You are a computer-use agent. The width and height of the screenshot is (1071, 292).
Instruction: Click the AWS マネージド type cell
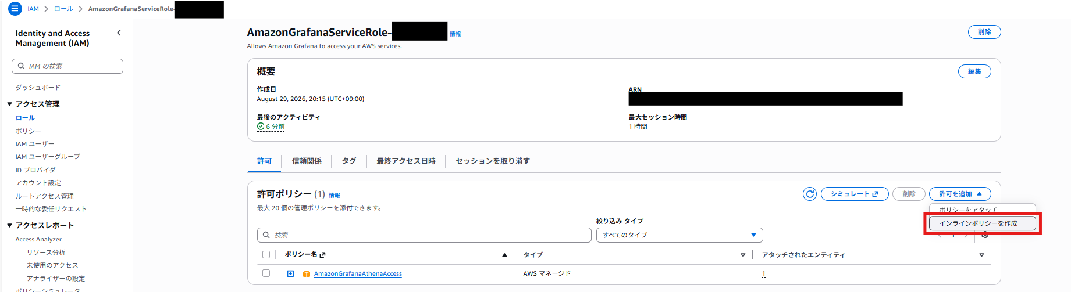point(547,273)
